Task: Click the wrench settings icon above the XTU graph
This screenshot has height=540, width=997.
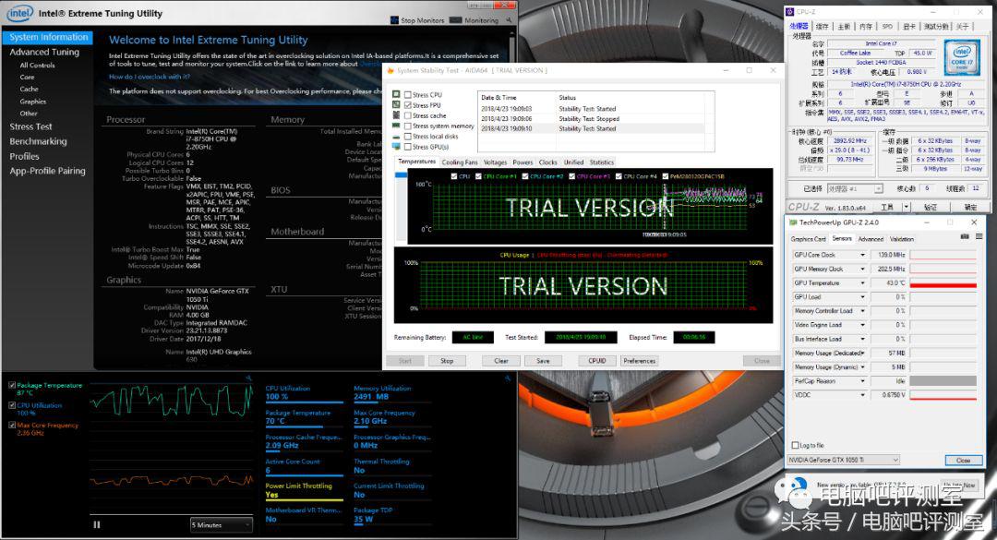Action: click(248, 378)
